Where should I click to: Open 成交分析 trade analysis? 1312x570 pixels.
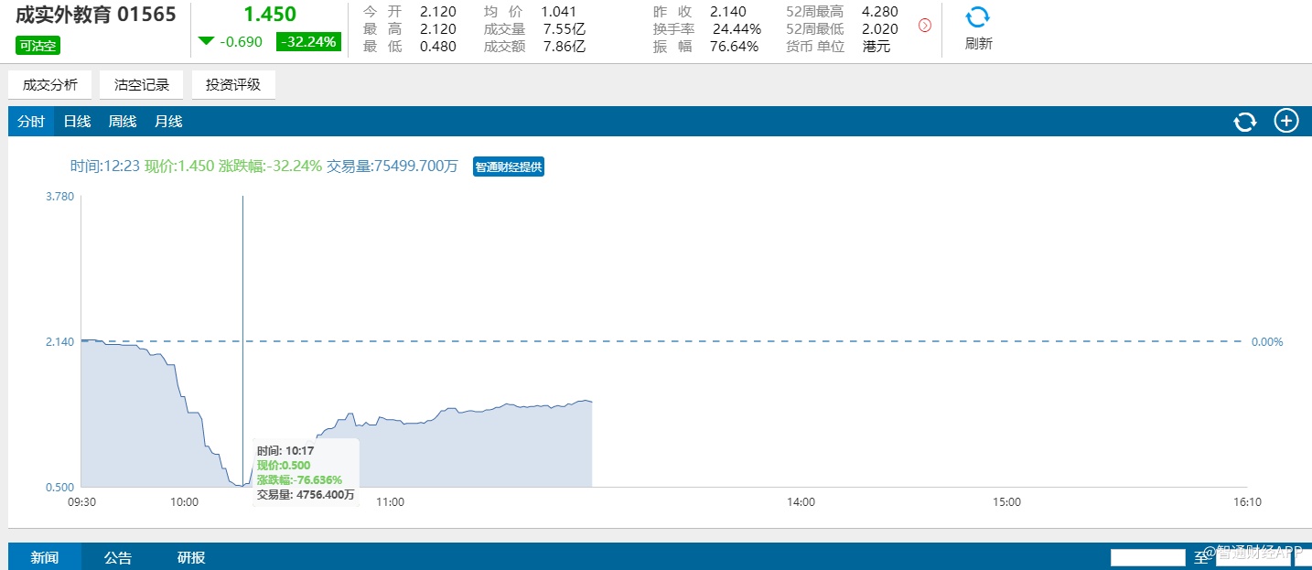[50, 85]
